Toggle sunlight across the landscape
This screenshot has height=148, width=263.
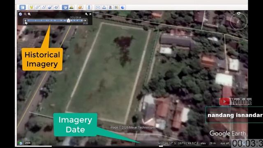click(72, 7)
